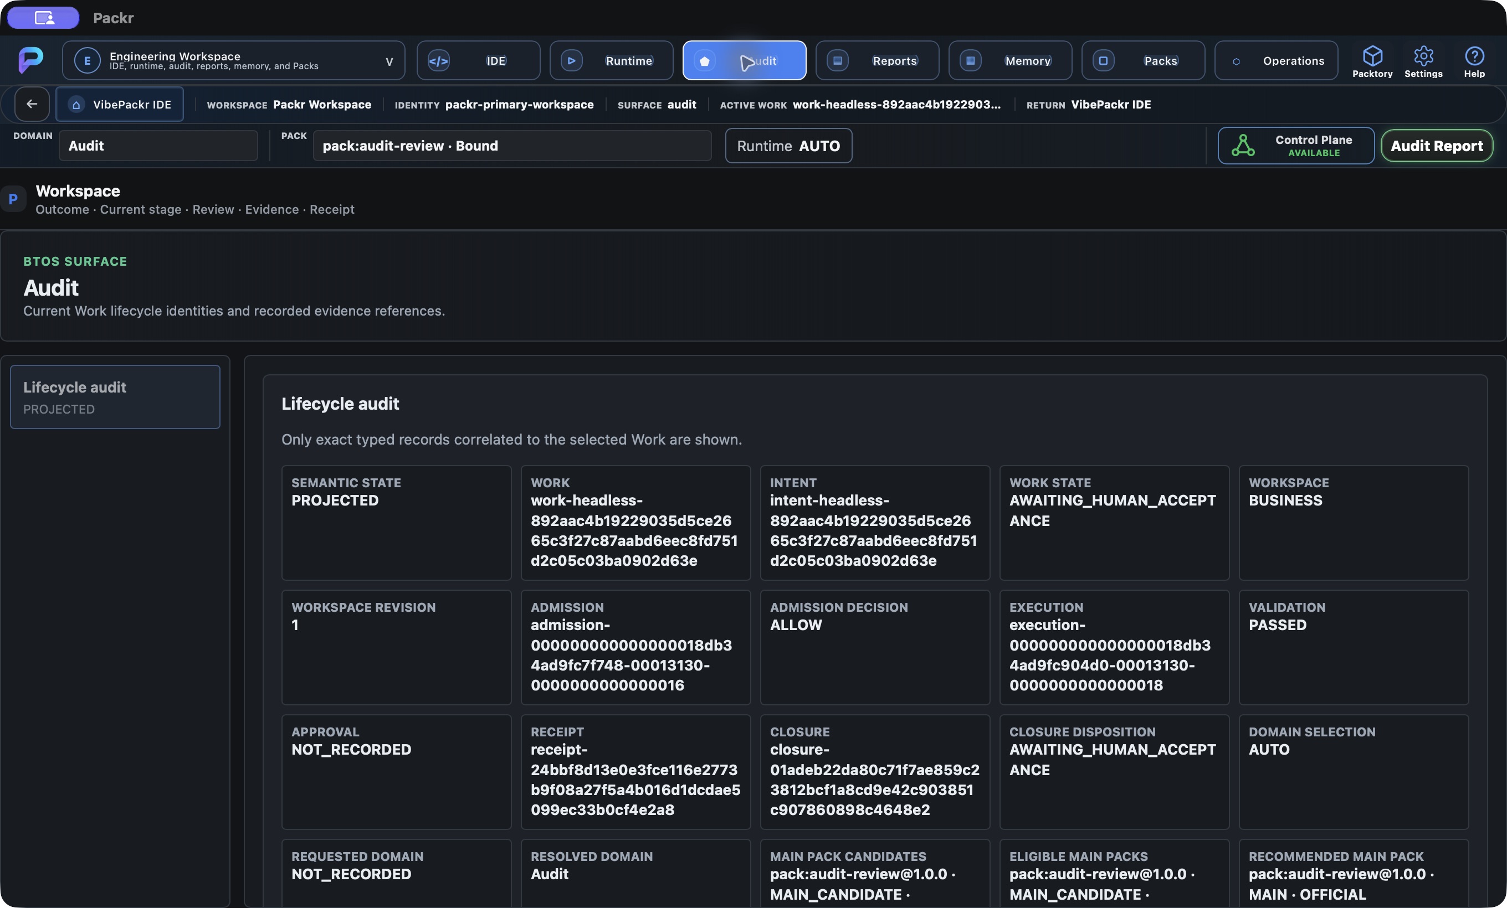Click the workspace 'P' badge icon
The image size is (1507, 908).
point(13,199)
